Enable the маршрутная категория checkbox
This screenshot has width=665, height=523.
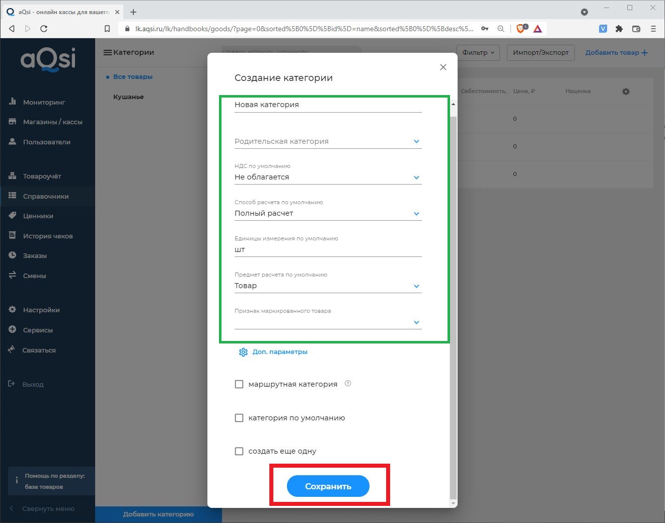[x=239, y=384]
